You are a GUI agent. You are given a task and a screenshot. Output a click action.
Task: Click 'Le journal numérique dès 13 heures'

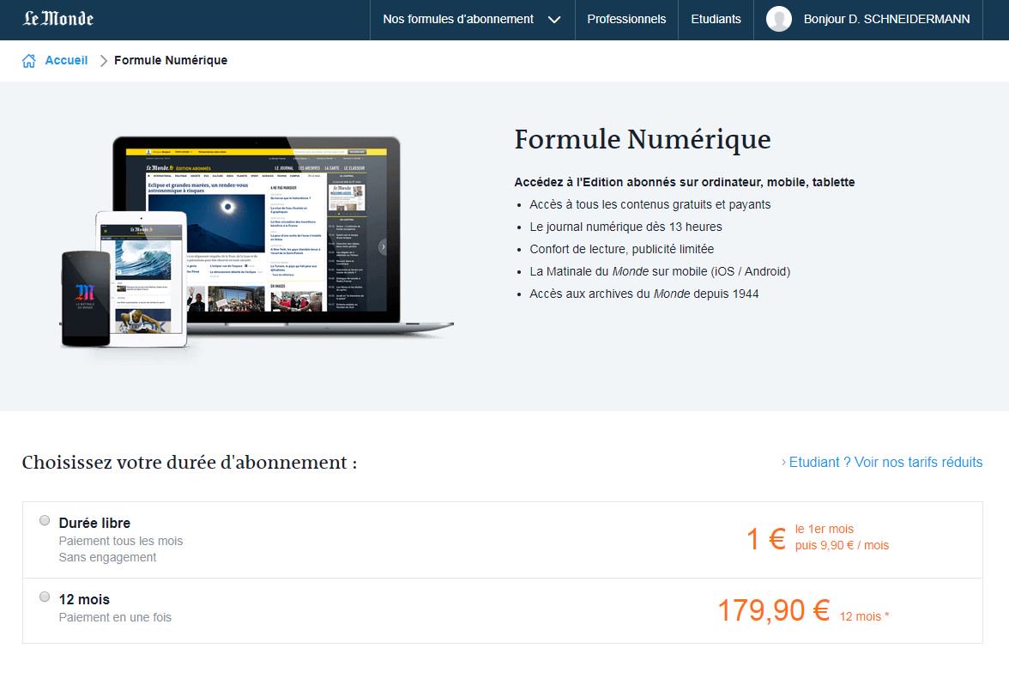[x=625, y=227]
